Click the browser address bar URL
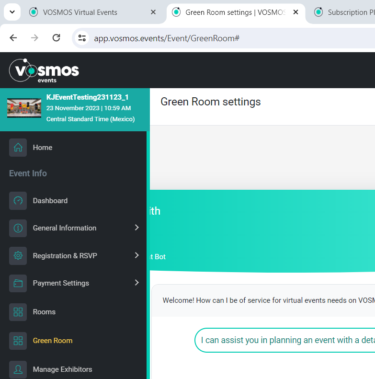 click(x=167, y=38)
